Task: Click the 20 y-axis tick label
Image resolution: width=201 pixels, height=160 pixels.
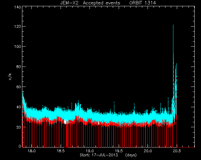Action: point(19,127)
